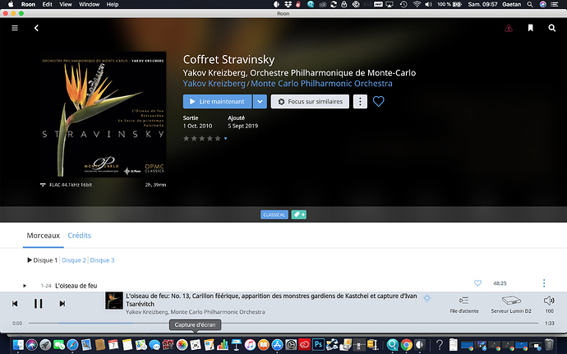The image size is (567, 354).
Task: Open iTunes from the Dock
Action: pyautogui.click(x=250, y=345)
